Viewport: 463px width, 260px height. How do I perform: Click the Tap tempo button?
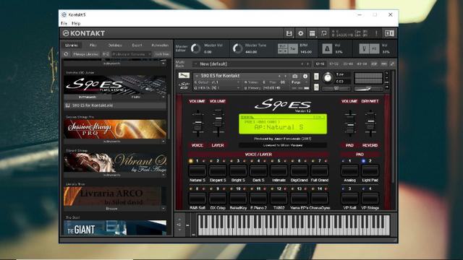(293, 48)
